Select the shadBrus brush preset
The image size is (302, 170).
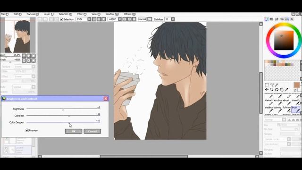point(268,110)
